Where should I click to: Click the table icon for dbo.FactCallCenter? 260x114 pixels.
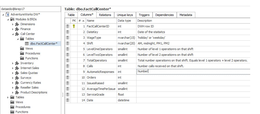pos(27,44)
